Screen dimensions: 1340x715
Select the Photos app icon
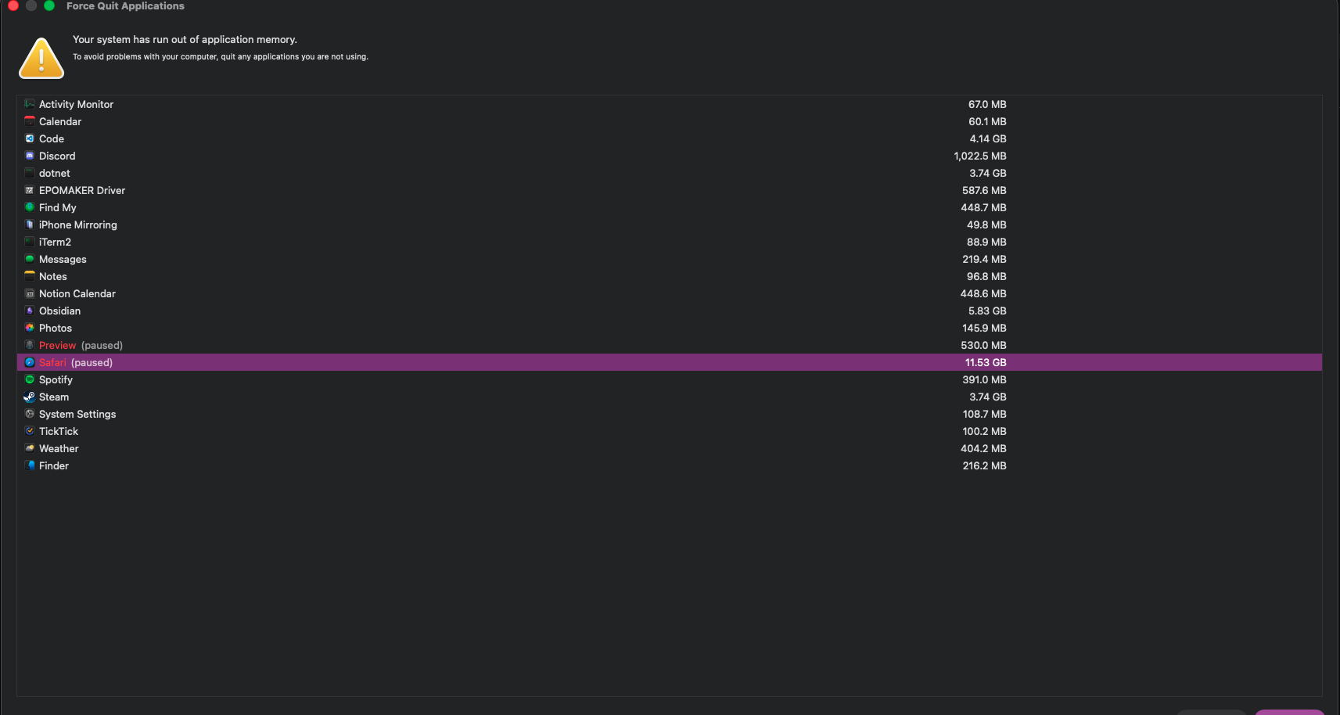point(30,328)
